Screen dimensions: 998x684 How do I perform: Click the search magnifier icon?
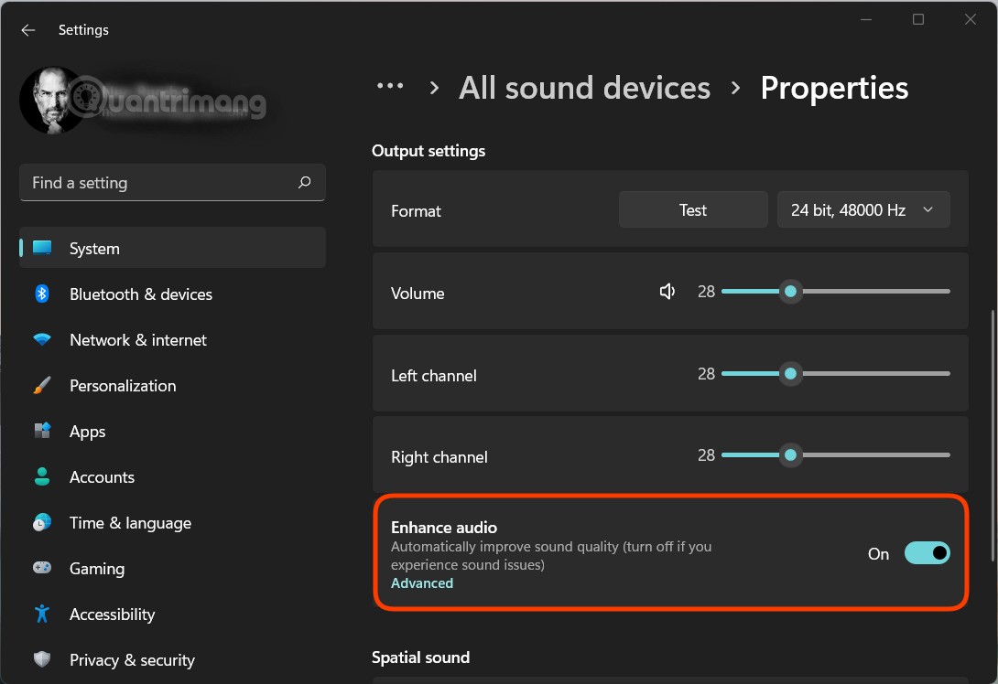click(305, 183)
